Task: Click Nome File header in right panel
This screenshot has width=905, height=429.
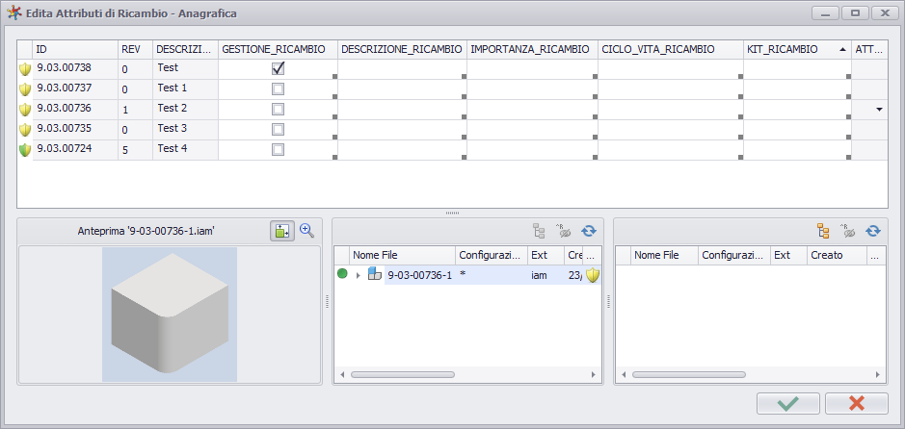Action: point(663,255)
